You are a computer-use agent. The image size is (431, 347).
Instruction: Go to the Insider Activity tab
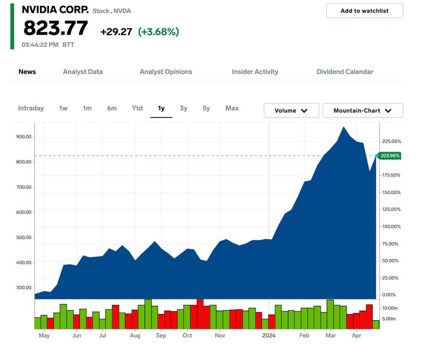coord(255,72)
